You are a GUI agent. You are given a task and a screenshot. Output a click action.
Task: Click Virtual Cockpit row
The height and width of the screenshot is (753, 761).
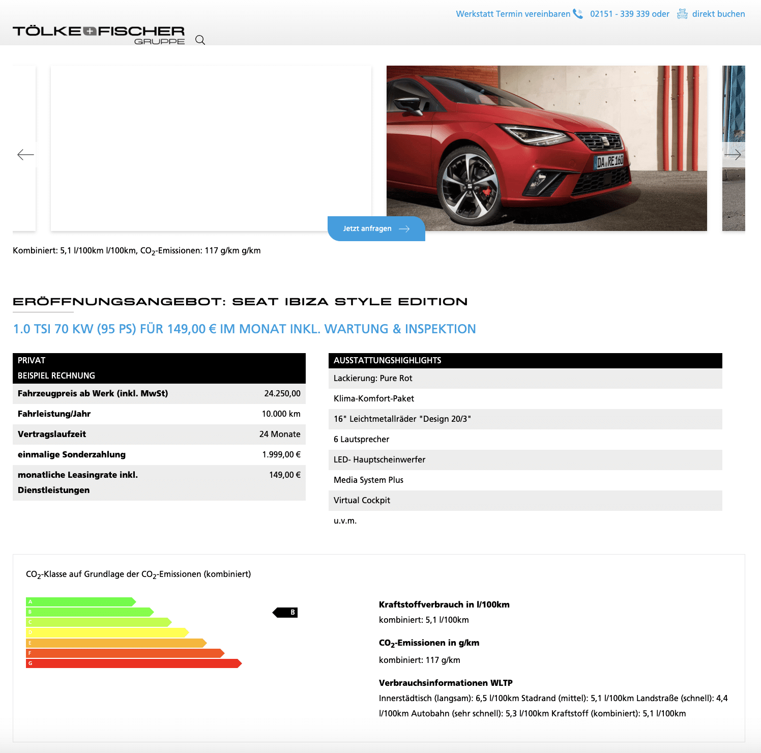525,501
